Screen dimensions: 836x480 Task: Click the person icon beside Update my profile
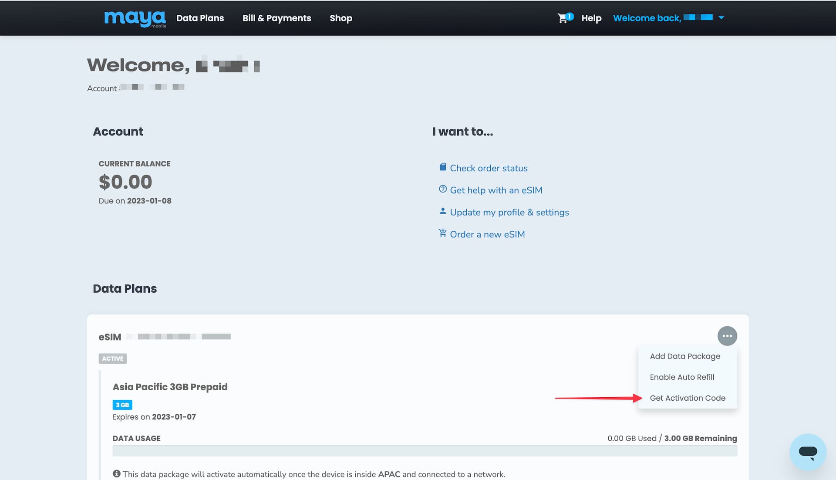(x=443, y=211)
